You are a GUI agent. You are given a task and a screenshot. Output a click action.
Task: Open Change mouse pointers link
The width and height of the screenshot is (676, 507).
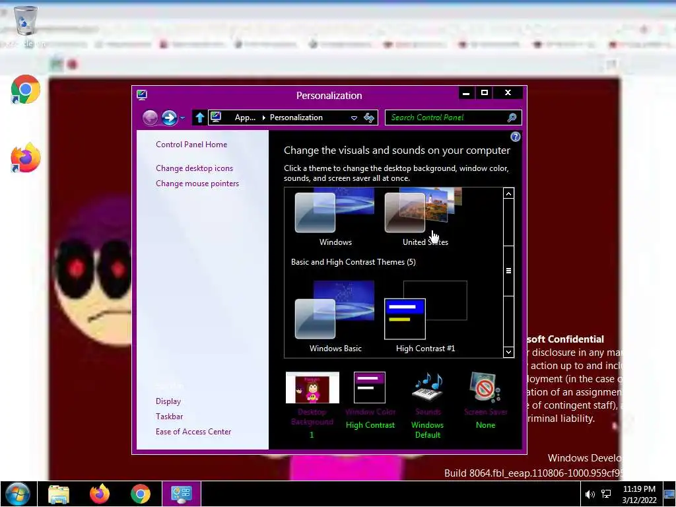click(197, 184)
